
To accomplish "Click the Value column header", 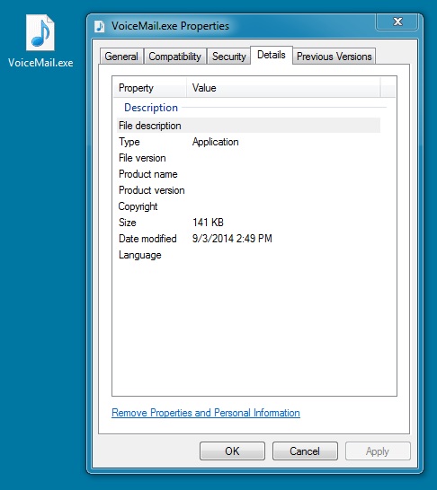I will point(283,88).
